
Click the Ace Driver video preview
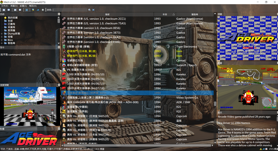click(30, 106)
